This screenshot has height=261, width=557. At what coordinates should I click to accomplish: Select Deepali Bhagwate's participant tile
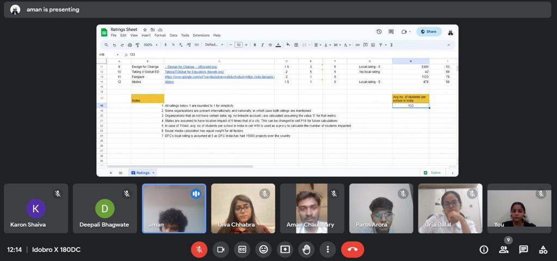click(x=105, y=208)
